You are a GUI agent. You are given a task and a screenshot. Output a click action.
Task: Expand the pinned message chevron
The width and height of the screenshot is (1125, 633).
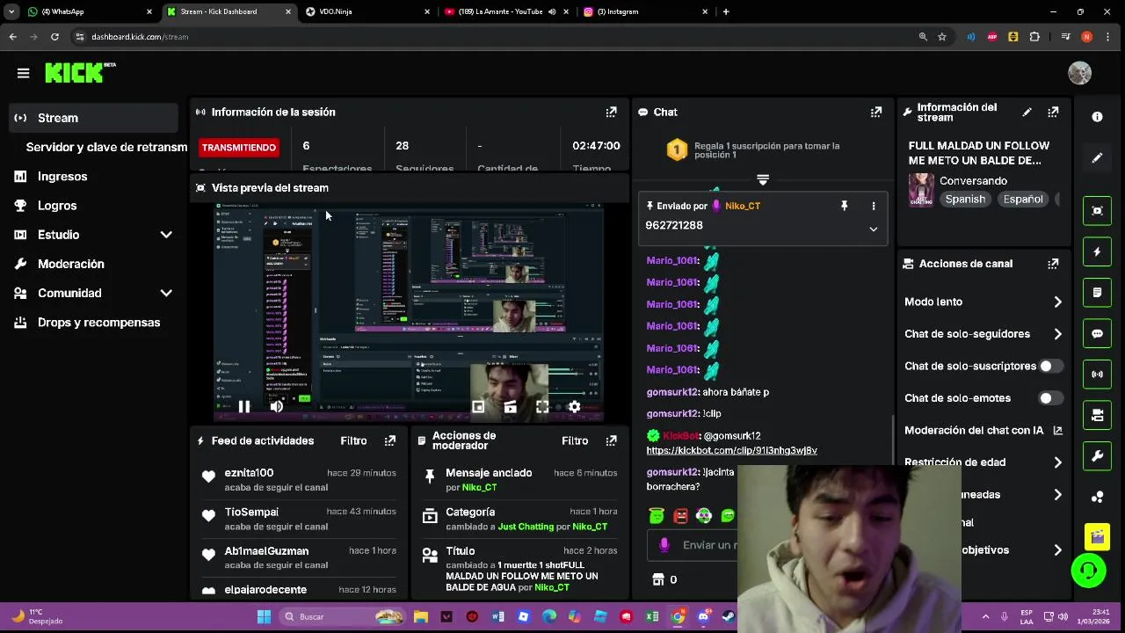click(x=873, y=229)
